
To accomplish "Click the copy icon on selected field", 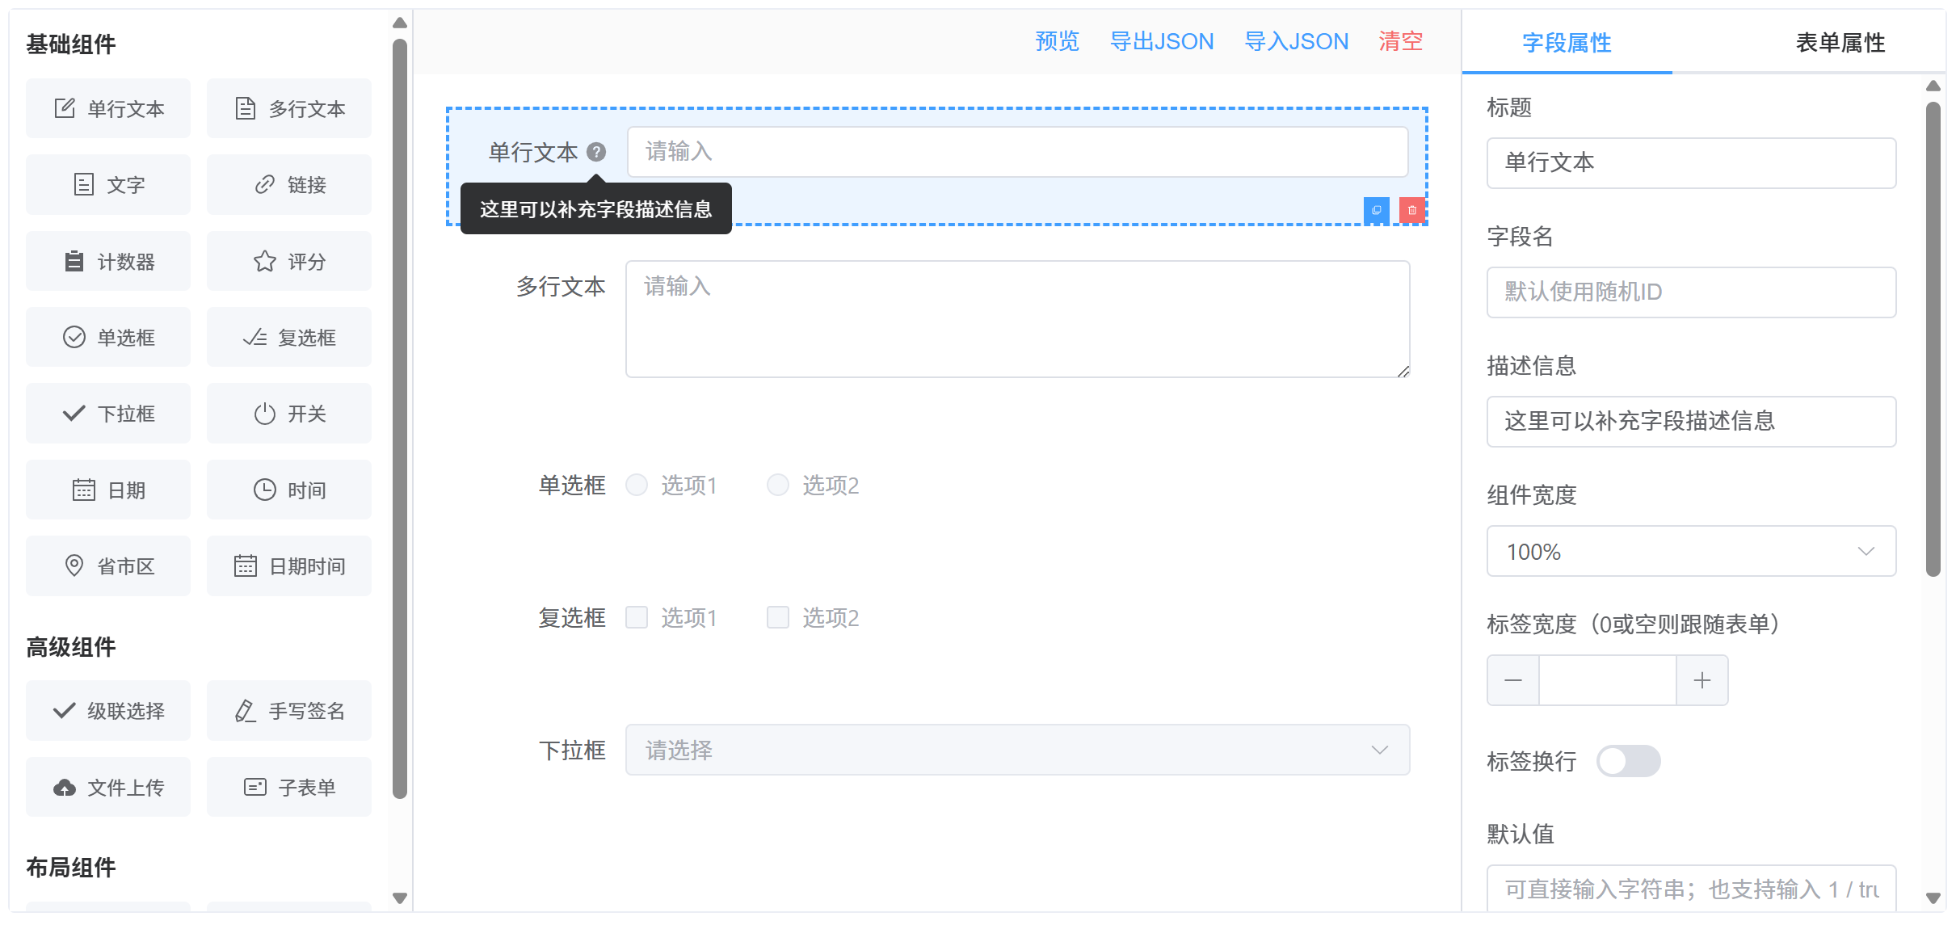I will [x=1376, y=210].
